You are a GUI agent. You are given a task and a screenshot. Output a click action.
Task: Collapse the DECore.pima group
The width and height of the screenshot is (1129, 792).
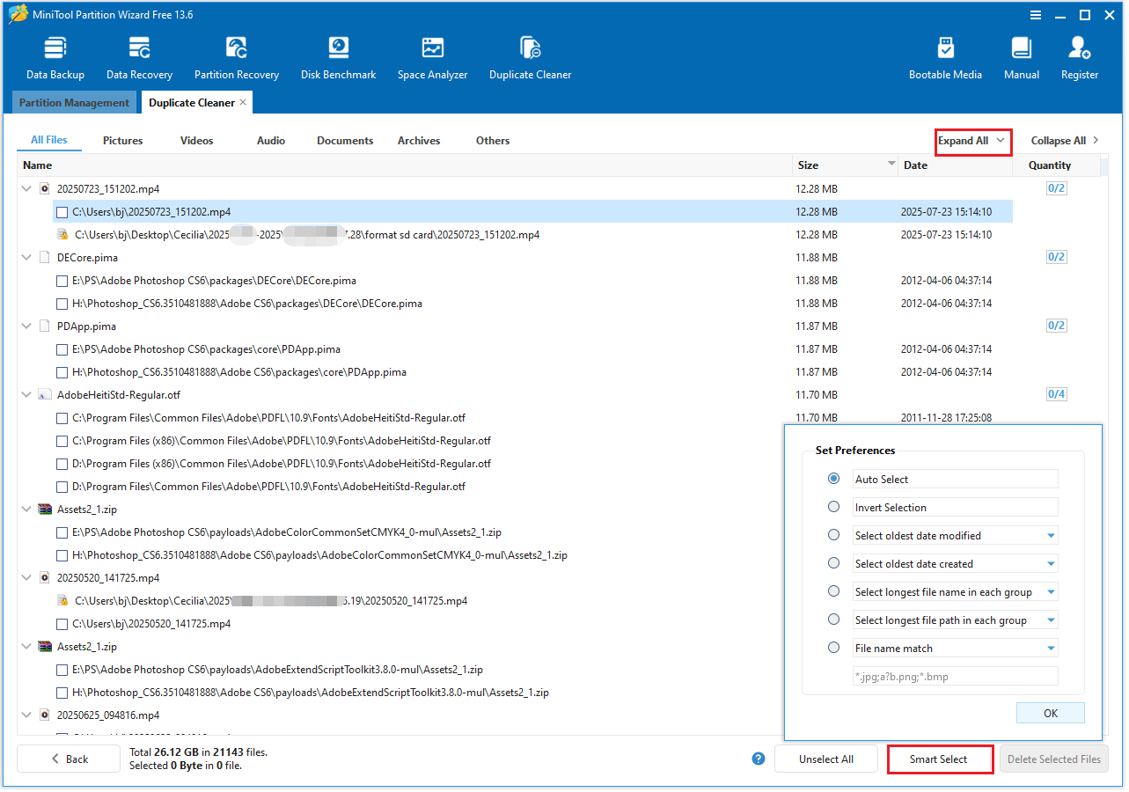(26, 258)
